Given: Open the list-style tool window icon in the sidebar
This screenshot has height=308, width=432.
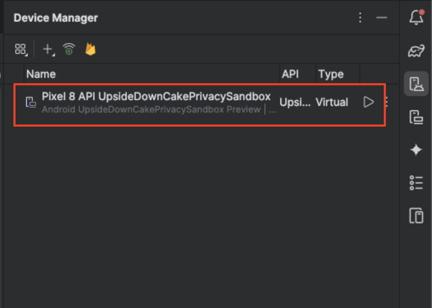Looking at the screenshot, I should 416,182.
